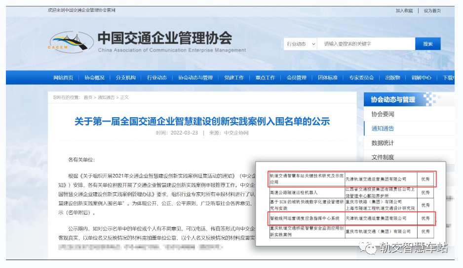Open 重点工作 navigation item
The height and width of the screenshot is (268, 463).
click(x=265, y=78)
